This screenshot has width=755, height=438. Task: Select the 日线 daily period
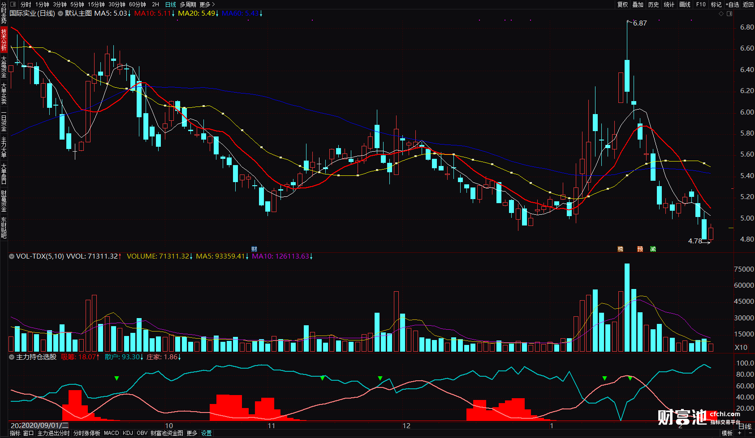pos(171,4)
